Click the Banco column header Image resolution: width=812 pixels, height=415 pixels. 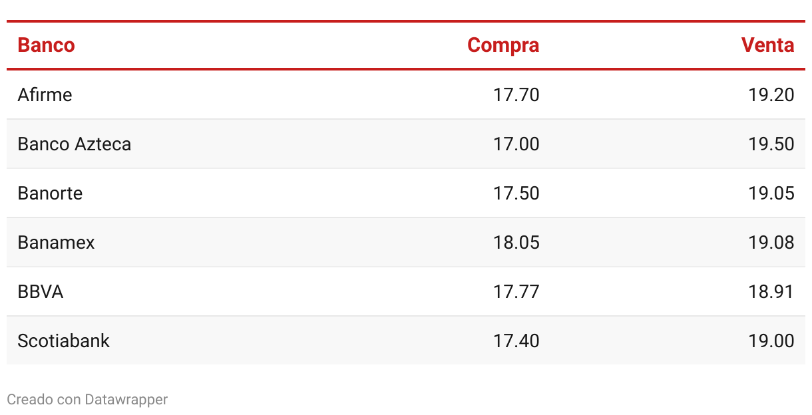coord(46,45)
